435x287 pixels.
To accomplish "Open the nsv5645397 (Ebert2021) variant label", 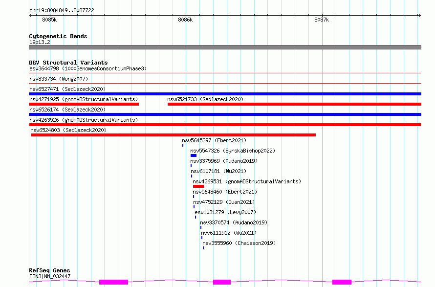I will [214, 140].
